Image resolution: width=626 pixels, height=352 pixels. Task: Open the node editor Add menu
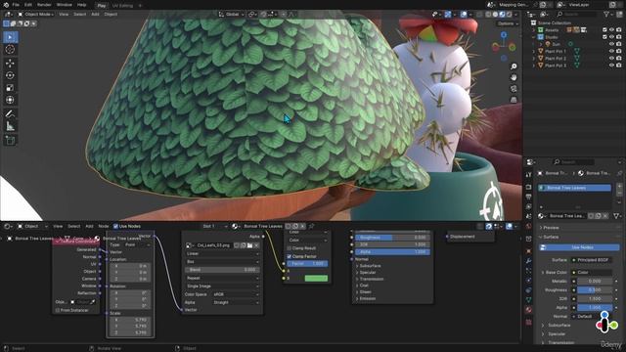click(89, 226)
